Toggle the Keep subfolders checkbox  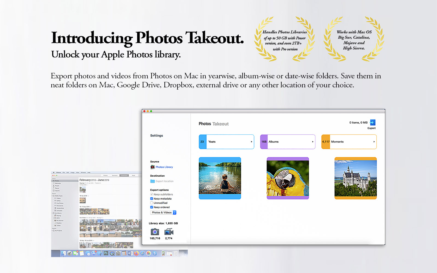152,194
